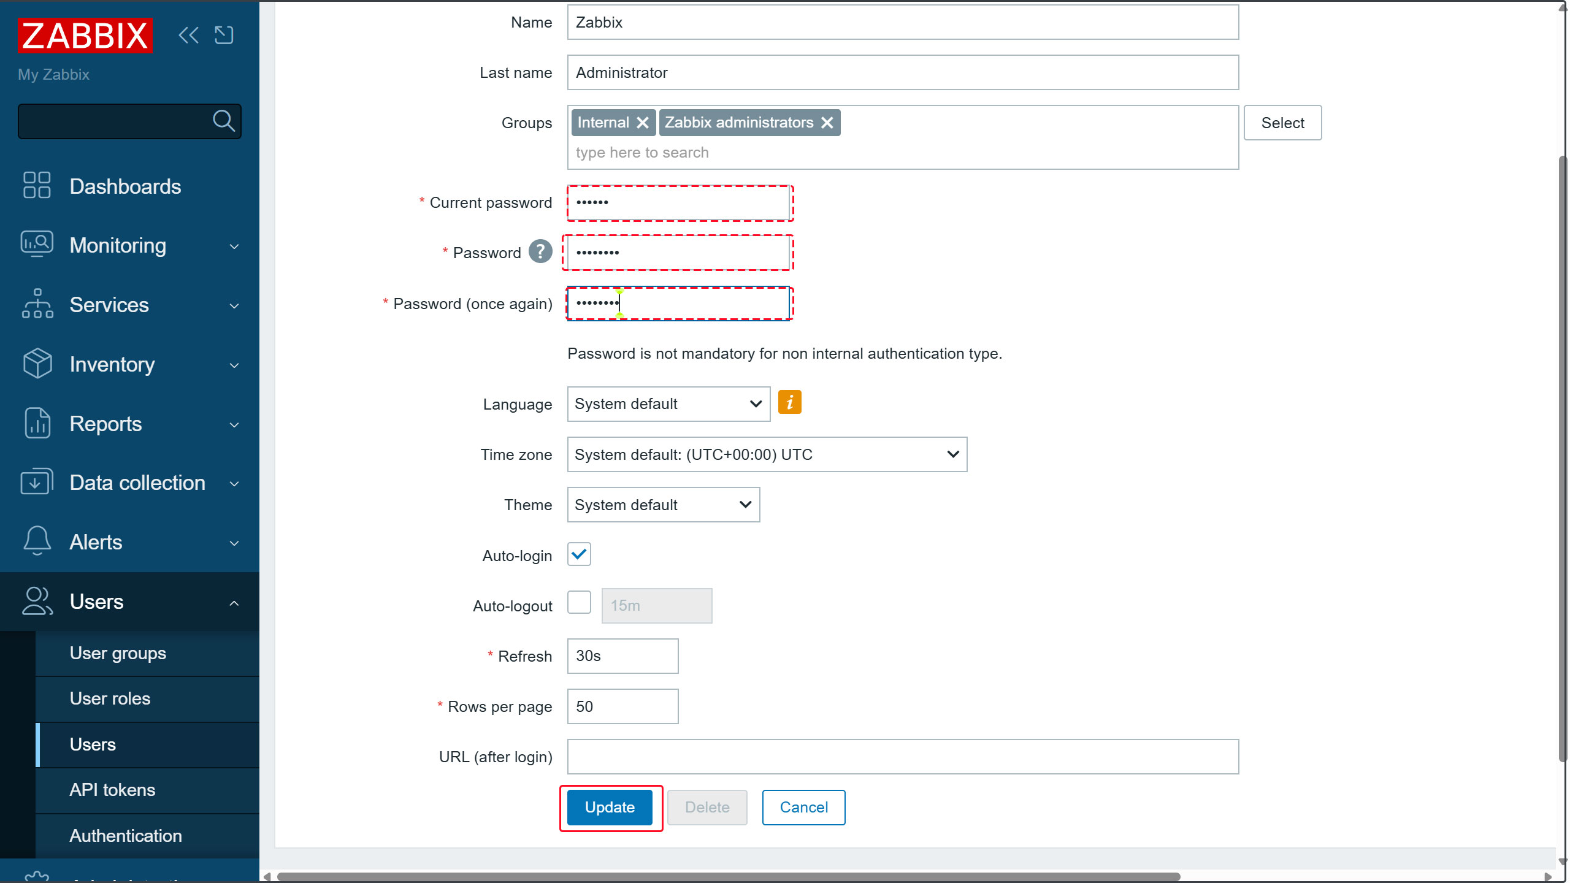Enable the Auto-logout checkbox
This screenshot has width=1570, height=883.
(579, 603)
